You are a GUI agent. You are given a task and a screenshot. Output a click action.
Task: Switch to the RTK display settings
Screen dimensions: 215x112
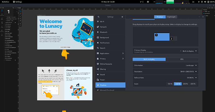pos(182,59)
